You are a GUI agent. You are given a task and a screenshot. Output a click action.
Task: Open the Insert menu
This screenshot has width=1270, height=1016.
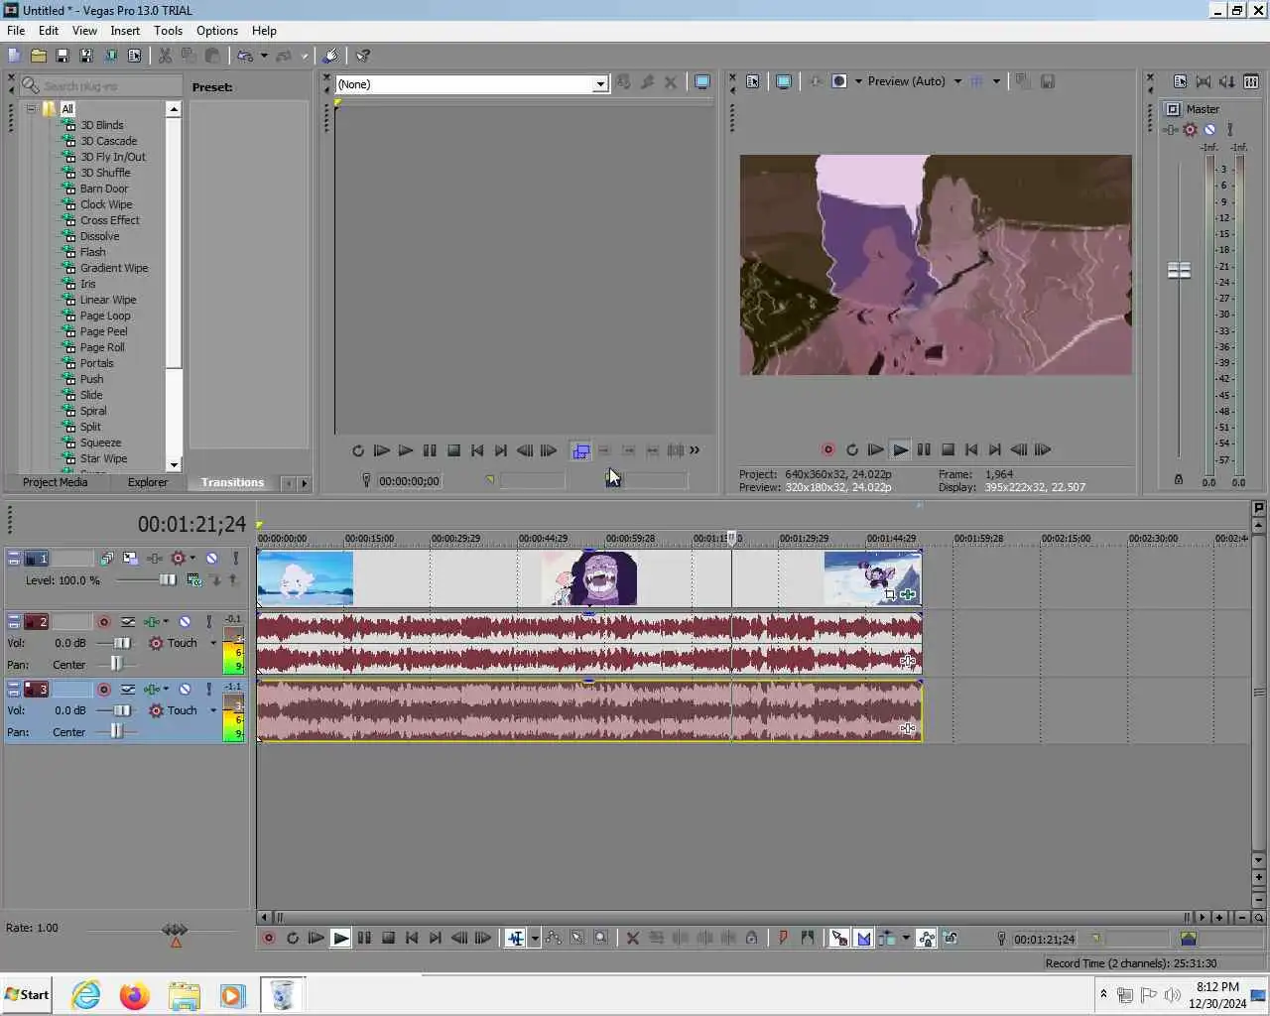point(125,31)
